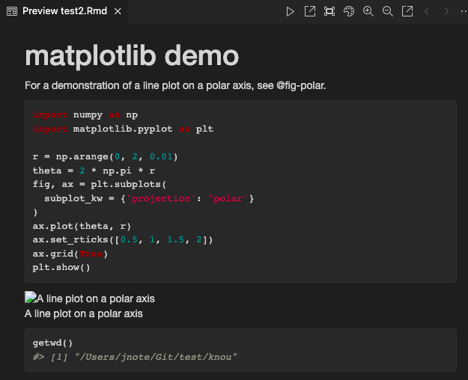Click the '/Users/jnote/Git/test/knou' output line
This screenshot has width=468, height=380.
tap(135, 357)
